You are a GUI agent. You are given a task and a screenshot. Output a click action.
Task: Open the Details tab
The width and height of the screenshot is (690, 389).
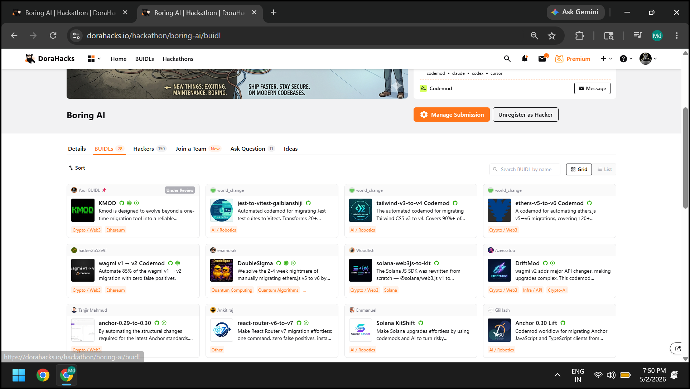click(x=77, y=149)
